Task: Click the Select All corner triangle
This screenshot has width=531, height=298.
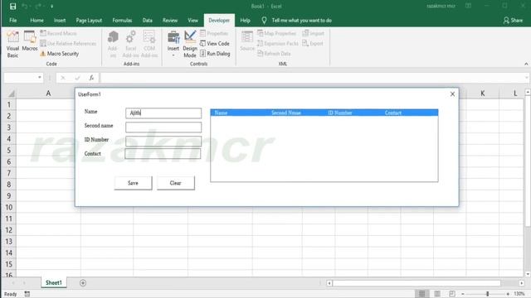Action: (11, 94)
